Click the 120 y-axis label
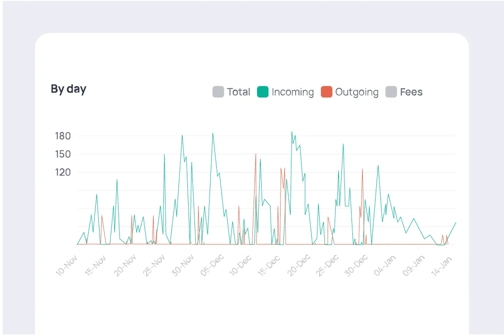This screenshot has width=504, height=336. [x=63, y=172]
